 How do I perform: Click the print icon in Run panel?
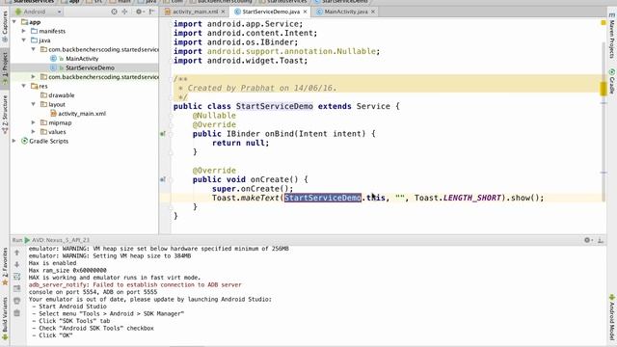pos(17,301)
